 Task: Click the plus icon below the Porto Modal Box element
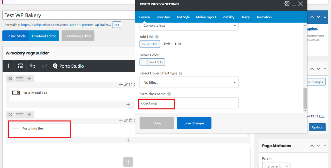(128, 105)
